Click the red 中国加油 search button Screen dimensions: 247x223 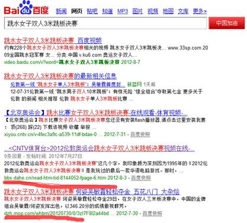coord(227,23)
